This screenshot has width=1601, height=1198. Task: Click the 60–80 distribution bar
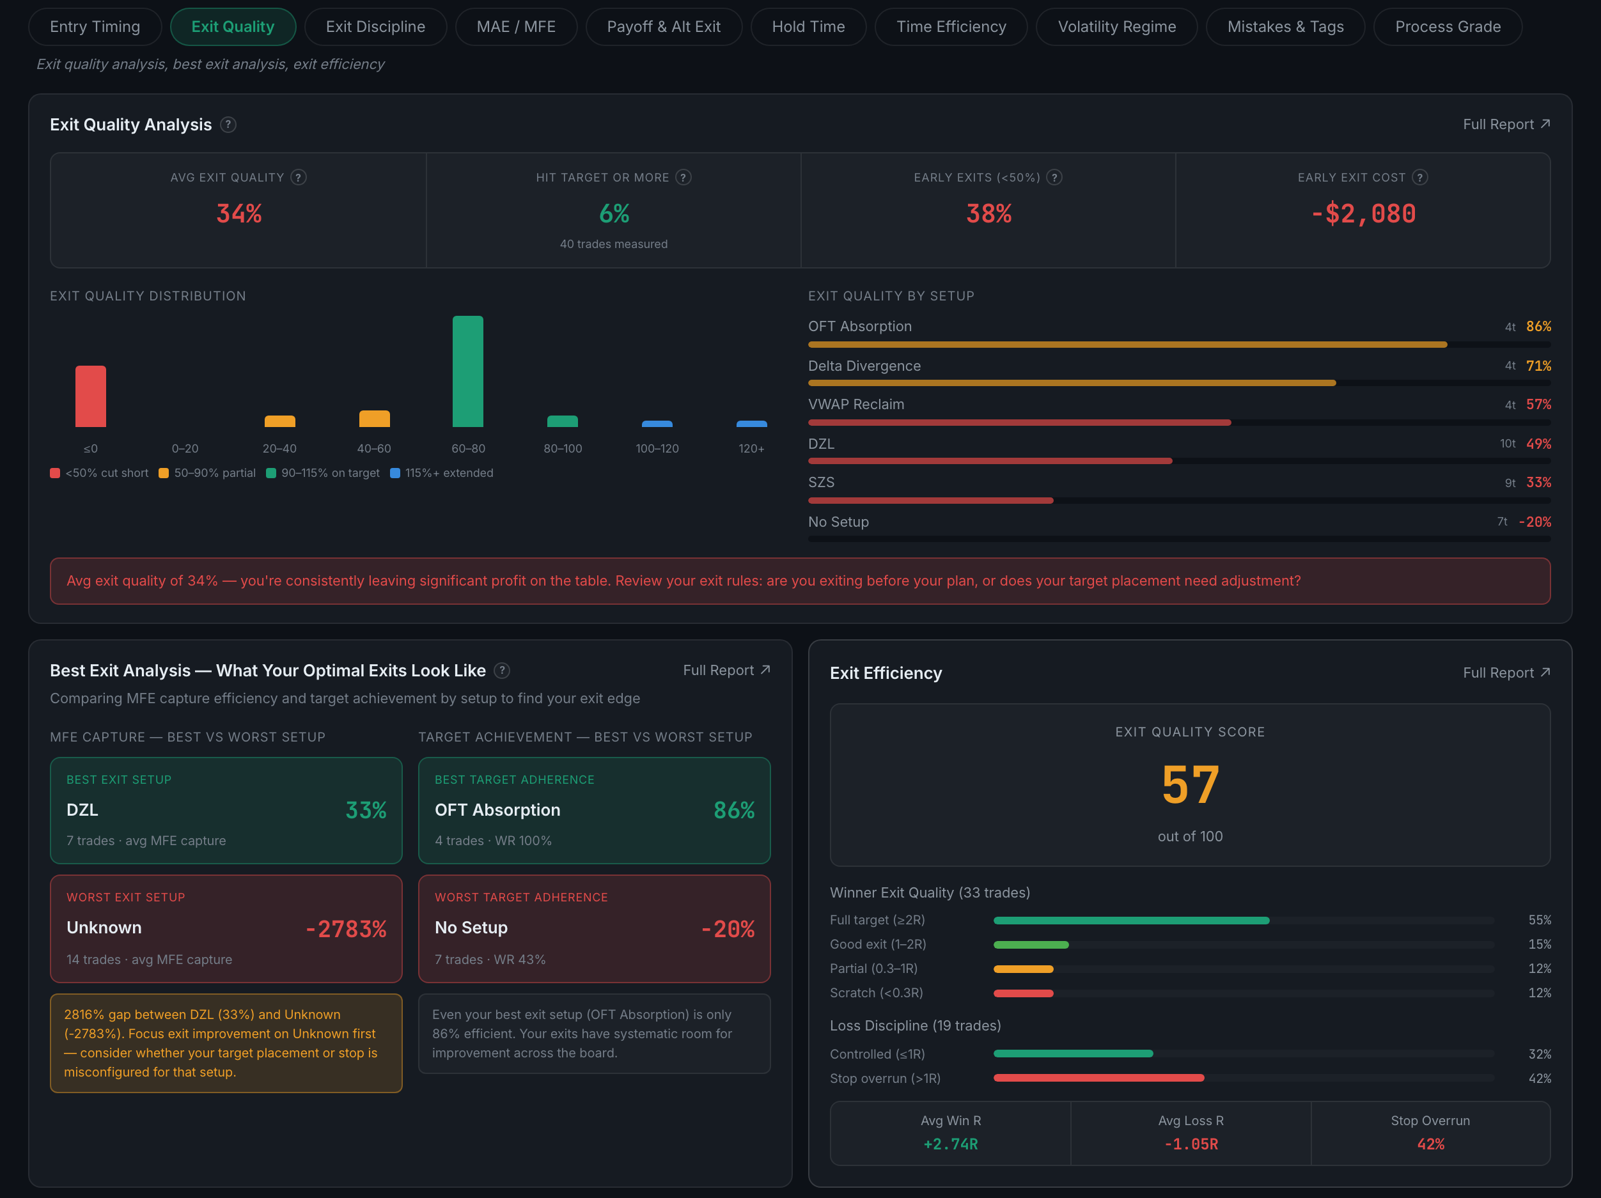coord(467,371)
